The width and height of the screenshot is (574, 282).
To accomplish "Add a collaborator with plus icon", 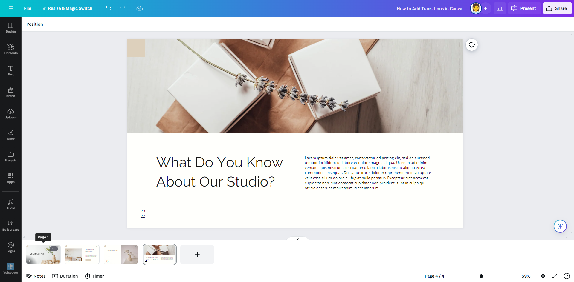I will coord(486,8).
